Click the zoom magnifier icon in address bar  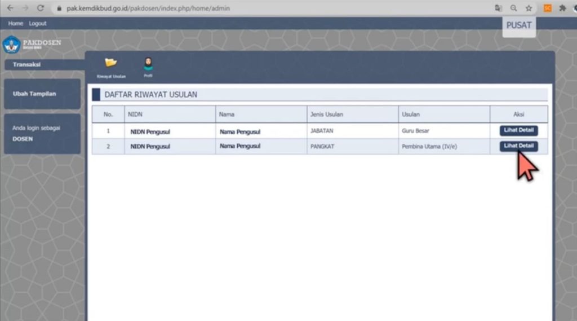pyautogui.click(x=513, y=8)
